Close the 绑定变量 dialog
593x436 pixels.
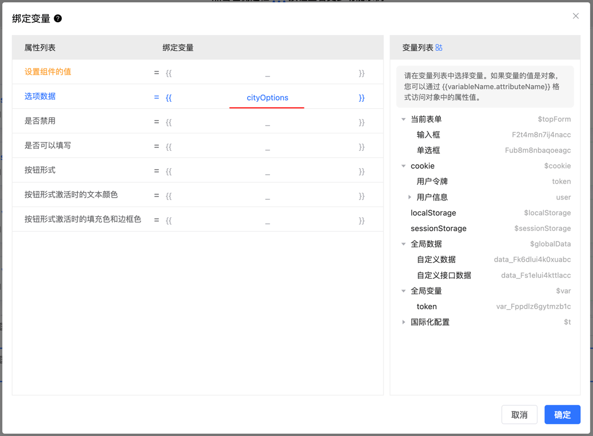576,16
